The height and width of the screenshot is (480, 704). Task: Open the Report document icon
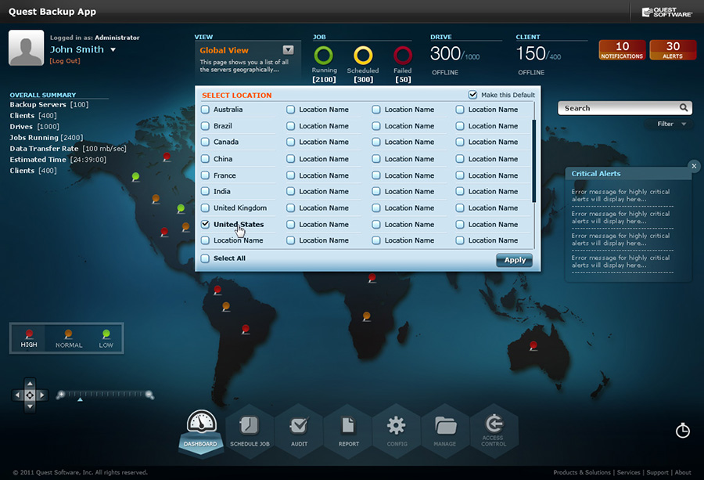pyautogui.click(x=348, y=431)
